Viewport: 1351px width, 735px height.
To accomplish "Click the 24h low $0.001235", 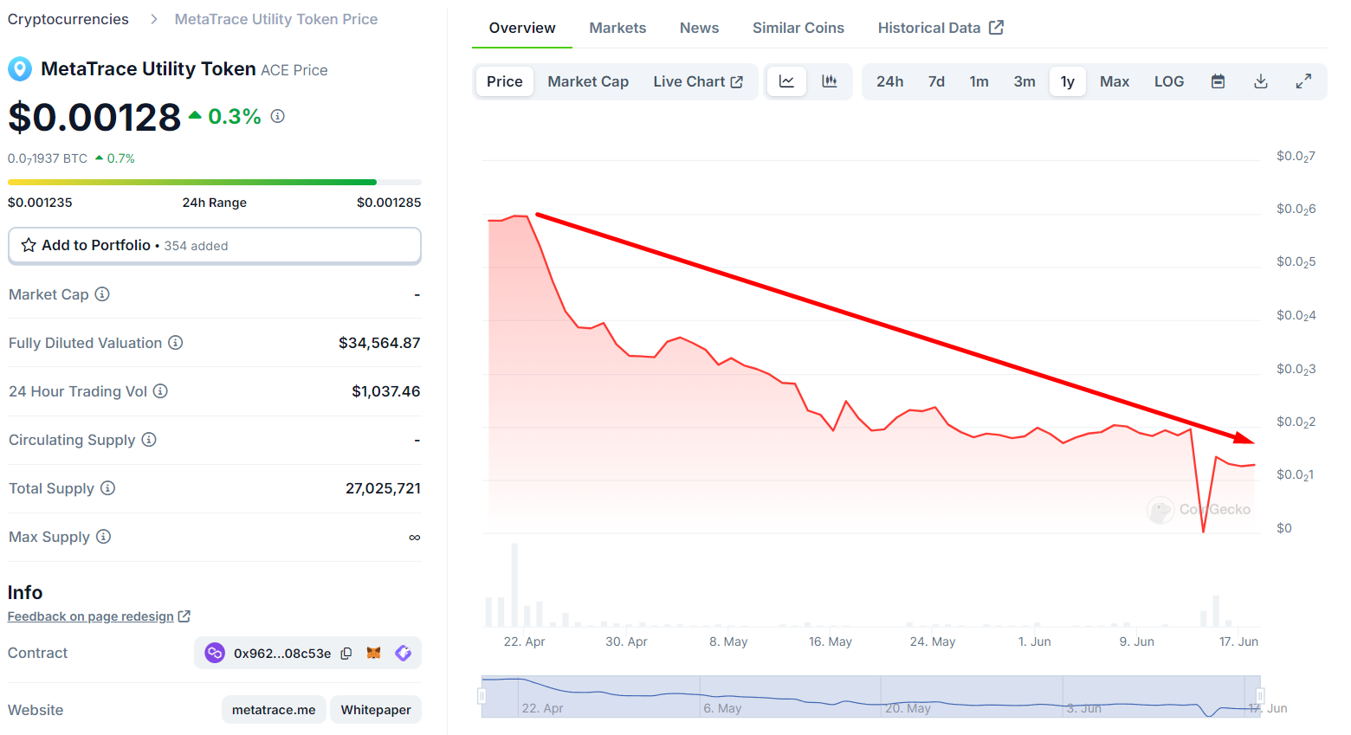I will [40, 203].
